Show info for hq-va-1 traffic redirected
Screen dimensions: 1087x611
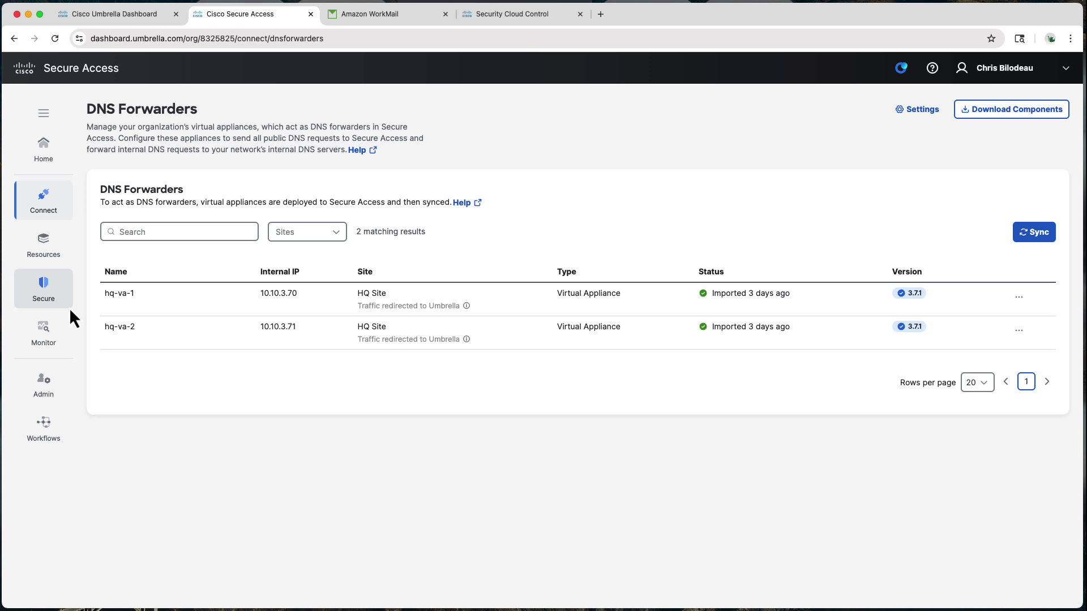467,305
